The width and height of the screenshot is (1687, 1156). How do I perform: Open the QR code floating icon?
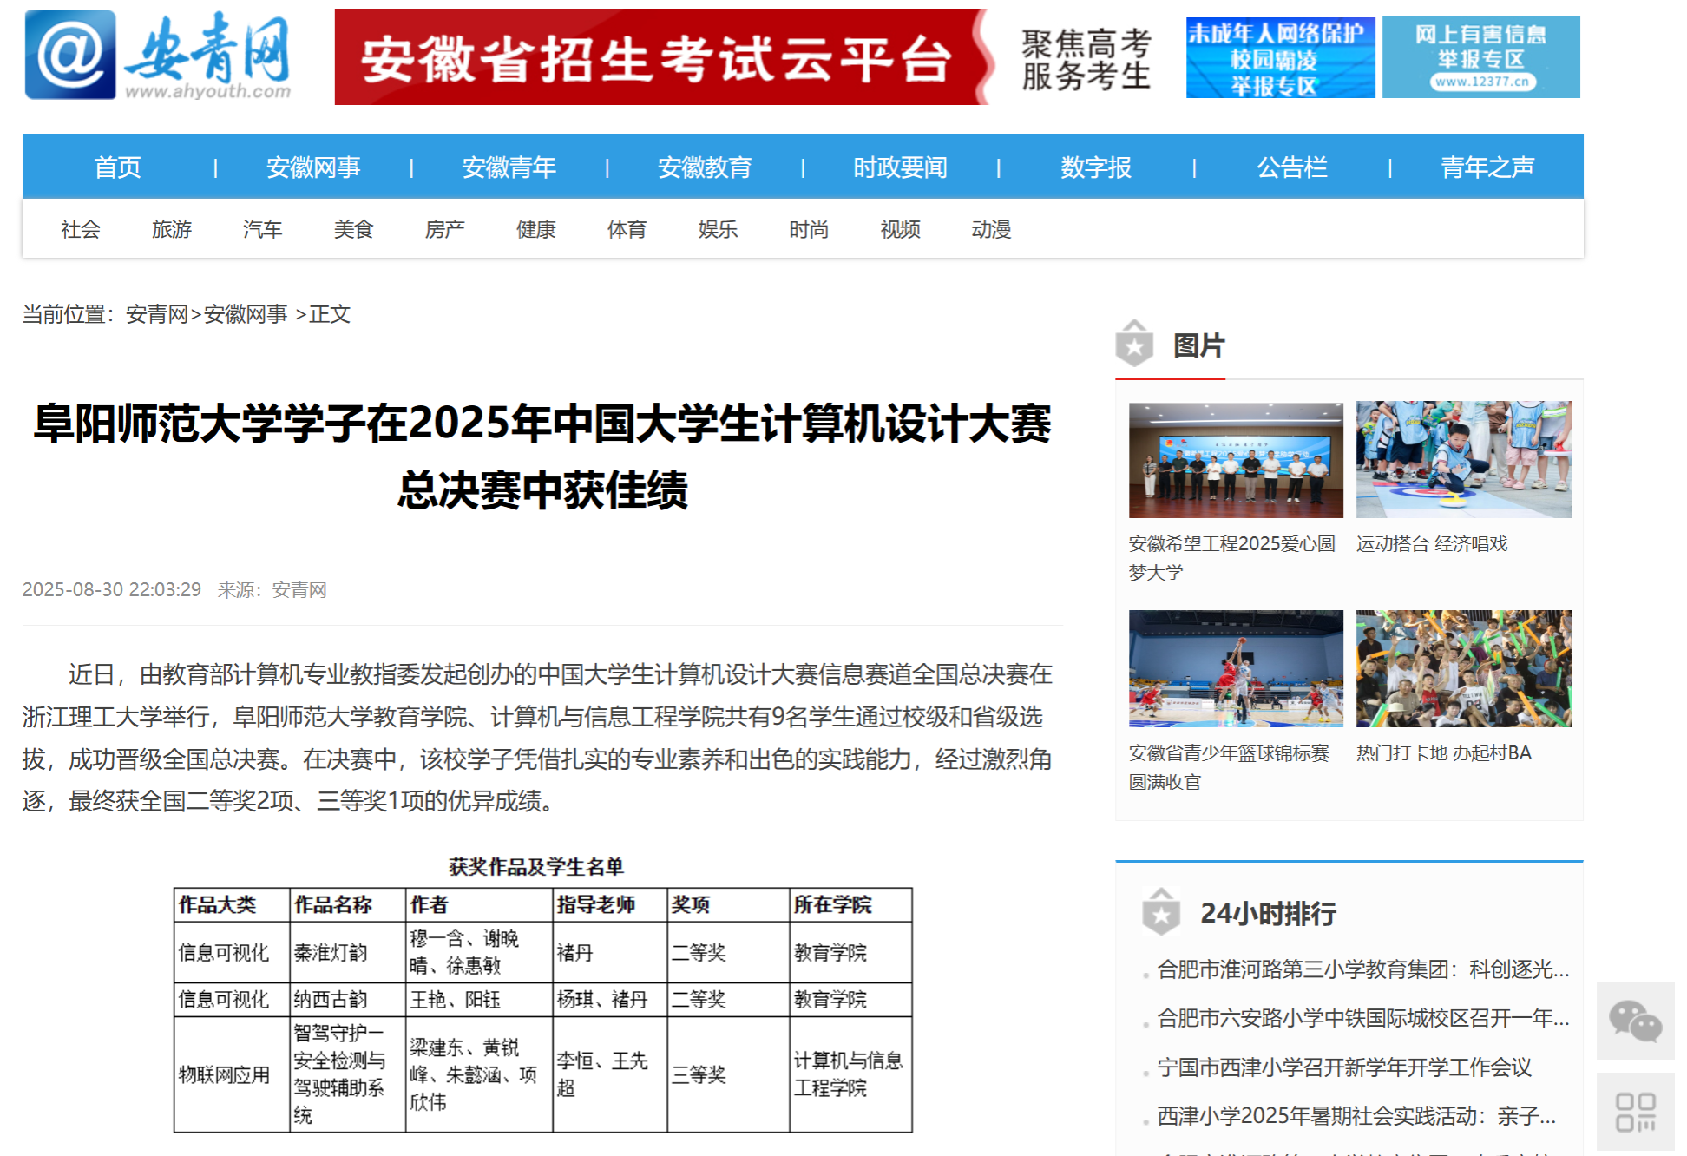[1635, 1112]
